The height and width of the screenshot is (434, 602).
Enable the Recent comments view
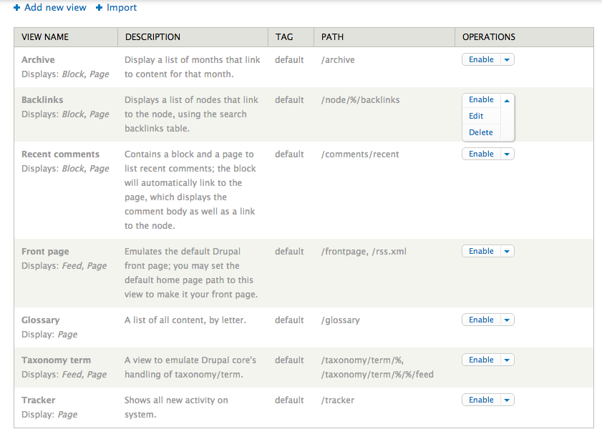(481, 154)
